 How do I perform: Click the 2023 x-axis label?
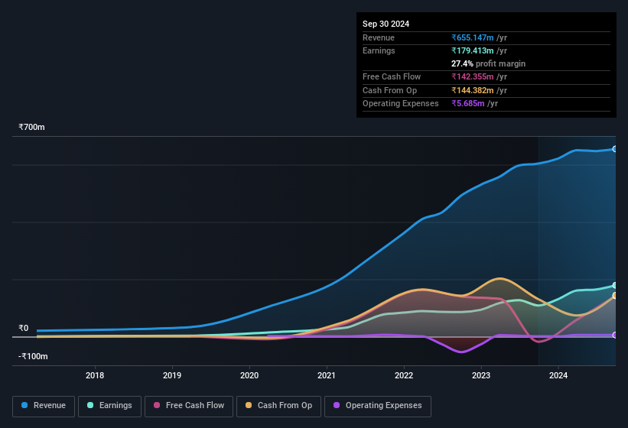tap(481, 375)
